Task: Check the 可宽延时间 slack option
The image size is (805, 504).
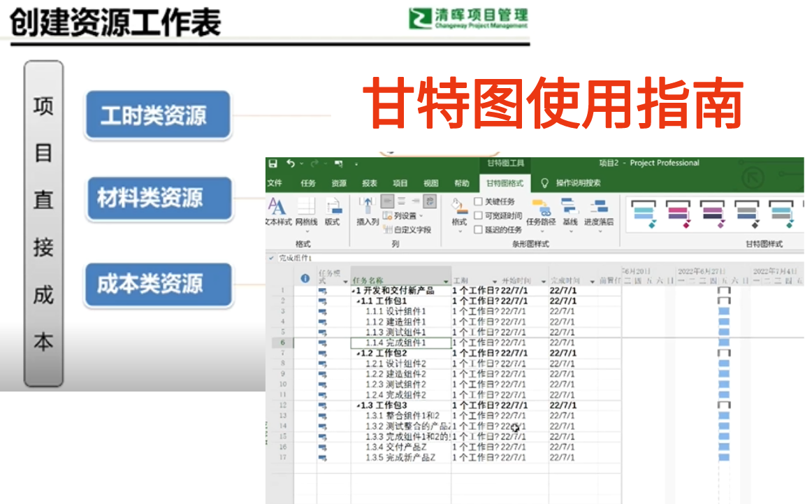Action: pos(477,215)
